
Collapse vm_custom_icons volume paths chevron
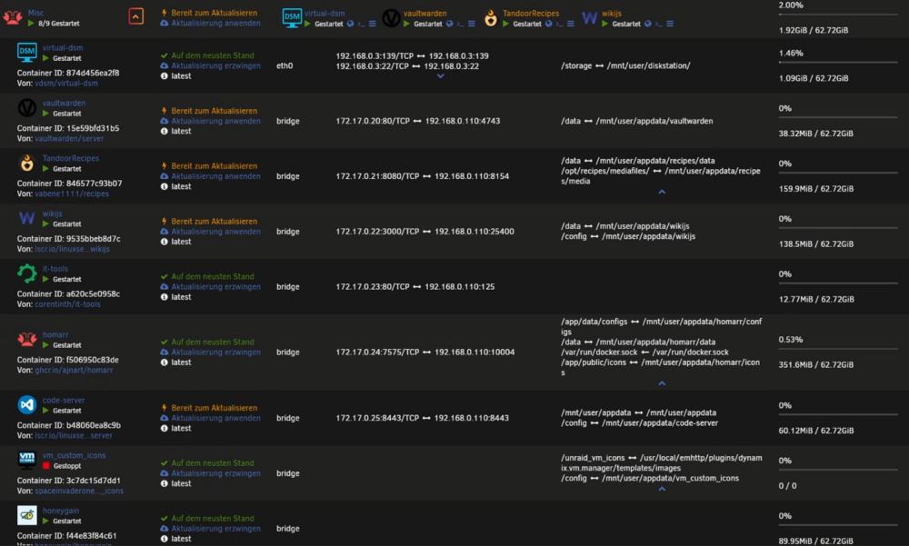tap(662, 489)
